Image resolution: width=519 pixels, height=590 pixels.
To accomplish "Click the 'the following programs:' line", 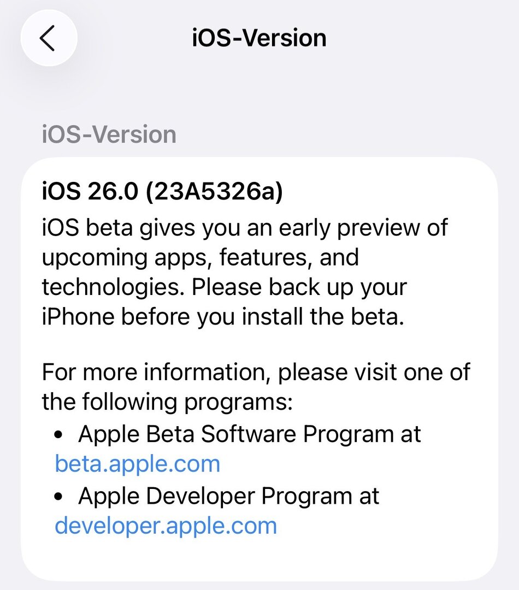I will coord(168,403).
